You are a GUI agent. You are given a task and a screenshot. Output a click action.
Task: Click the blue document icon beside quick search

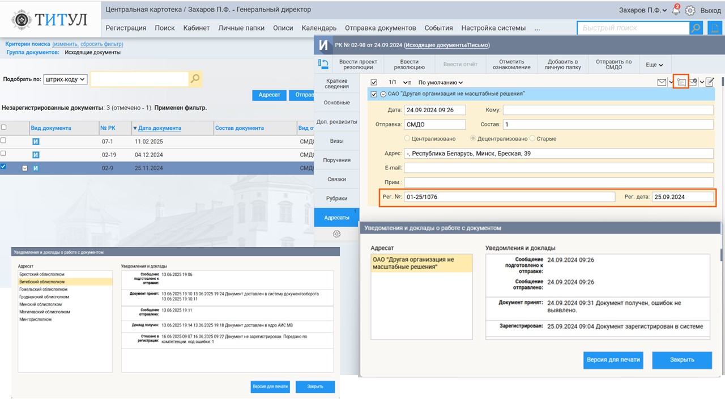(714, 28)
